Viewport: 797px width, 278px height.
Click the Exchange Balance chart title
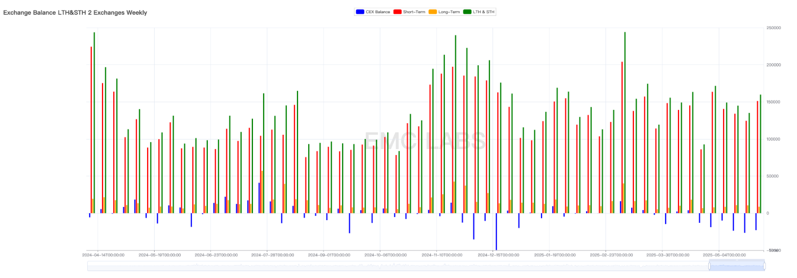click(75, 12)
